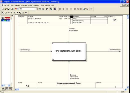
Task: Click the diagram vertical scrollbar up arrow
Action: coord(128,16)
